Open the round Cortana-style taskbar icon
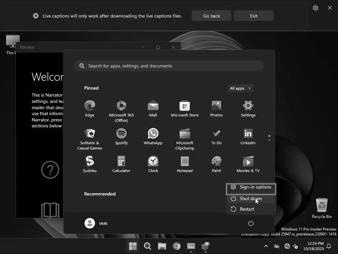338x254 pixels. point(176,246)
